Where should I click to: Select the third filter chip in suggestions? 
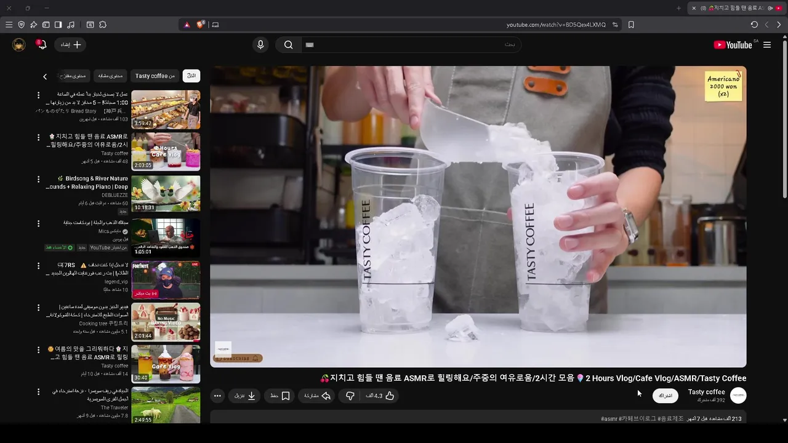[x=111, y=76]
